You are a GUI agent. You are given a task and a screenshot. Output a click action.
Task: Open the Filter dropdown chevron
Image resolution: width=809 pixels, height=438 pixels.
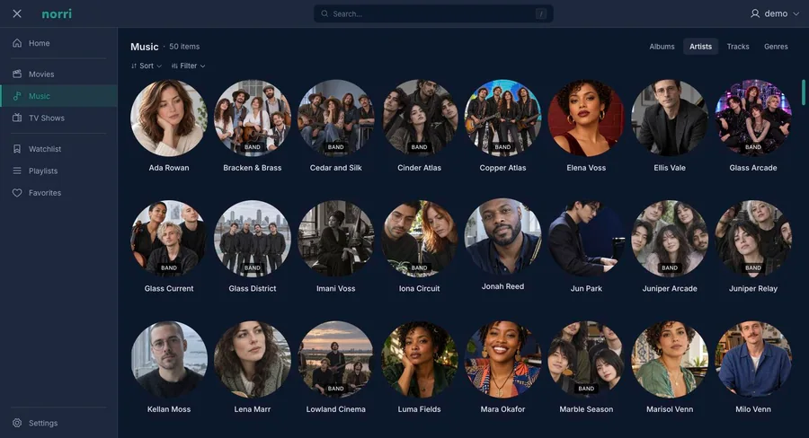(203, 66)
